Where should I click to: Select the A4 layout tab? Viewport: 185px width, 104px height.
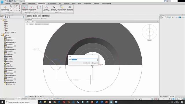(36, 96)
